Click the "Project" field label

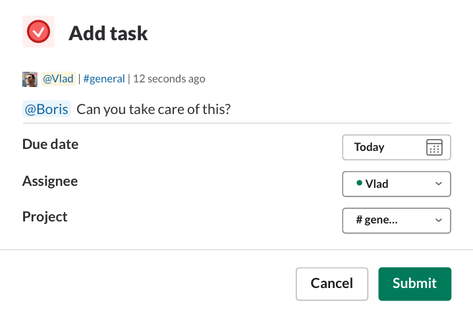click(x=45, y=217)
